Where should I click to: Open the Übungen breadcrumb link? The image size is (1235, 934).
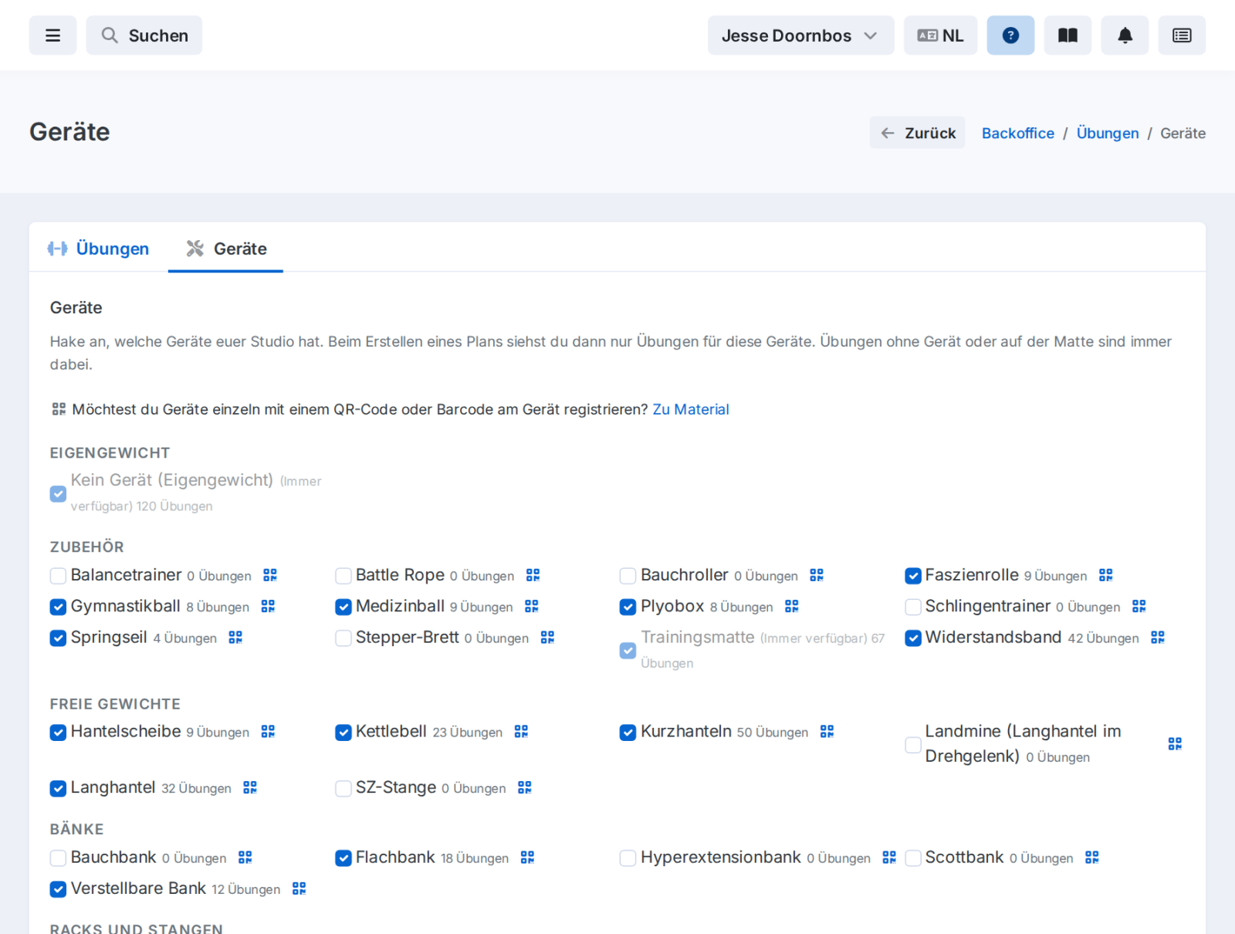[x=1107, y=133]
